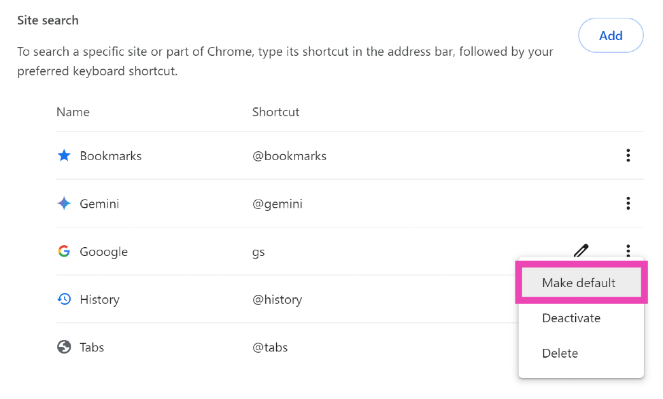Click the blue Bookmarks star icon

coord(64,156)
